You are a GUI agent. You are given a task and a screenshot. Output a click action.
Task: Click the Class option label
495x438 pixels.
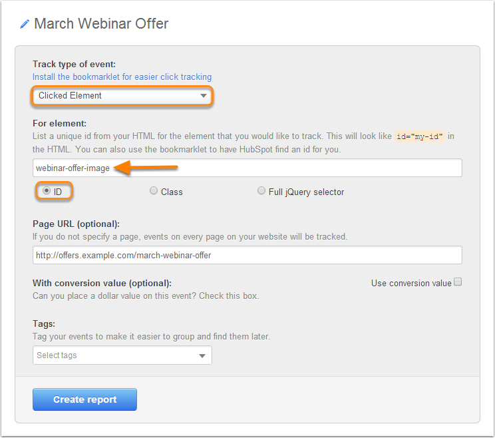(x=172, y=192)
